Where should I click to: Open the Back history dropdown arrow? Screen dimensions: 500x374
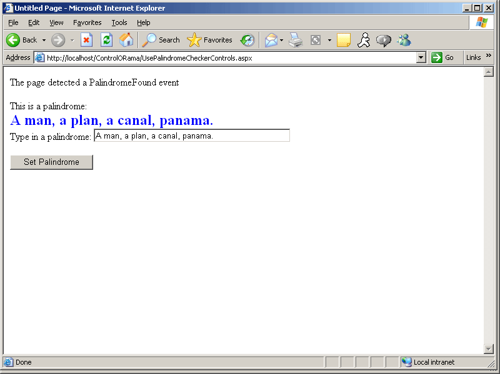click(x=44, y=40)
